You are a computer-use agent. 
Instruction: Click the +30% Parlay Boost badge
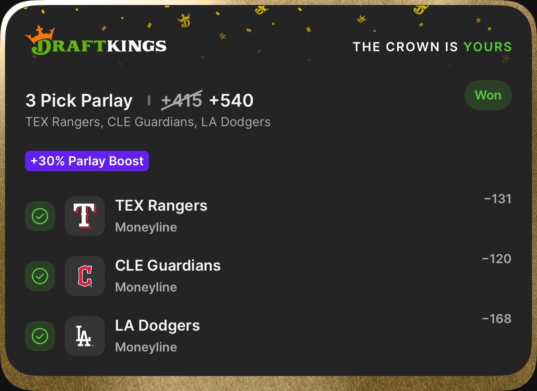click(87, 161)
